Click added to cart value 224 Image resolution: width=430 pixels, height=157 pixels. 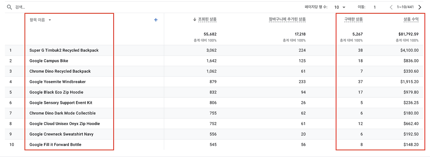[302, 50]
